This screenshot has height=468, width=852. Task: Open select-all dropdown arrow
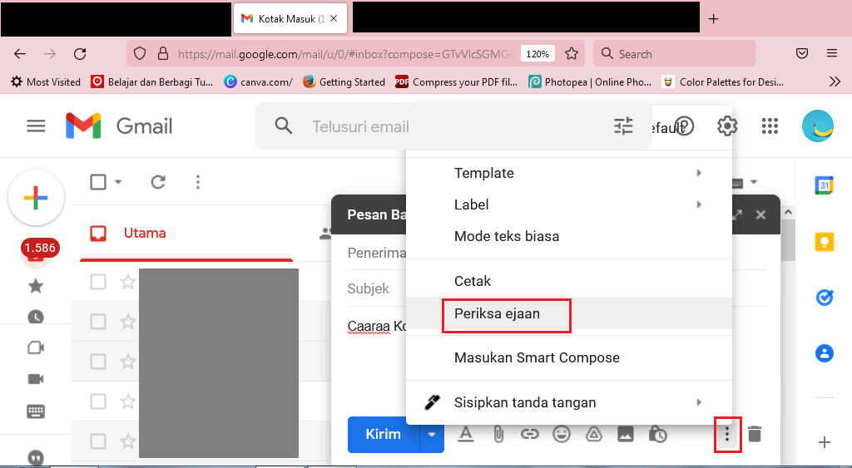click(118, 182)
